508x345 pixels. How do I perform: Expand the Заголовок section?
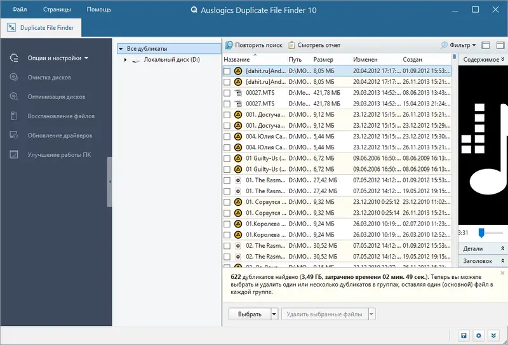coord(502,260)
